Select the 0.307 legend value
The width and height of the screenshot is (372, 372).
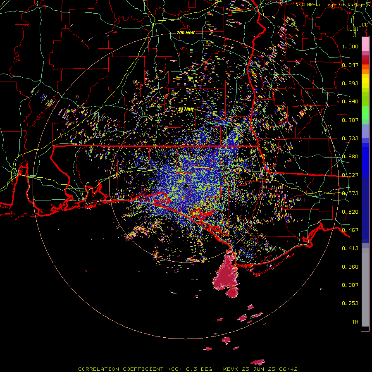tap(350, 285)
